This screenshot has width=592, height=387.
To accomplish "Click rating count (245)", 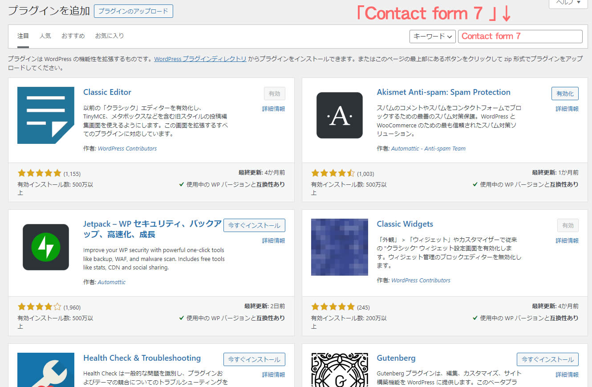I will 363,307.
